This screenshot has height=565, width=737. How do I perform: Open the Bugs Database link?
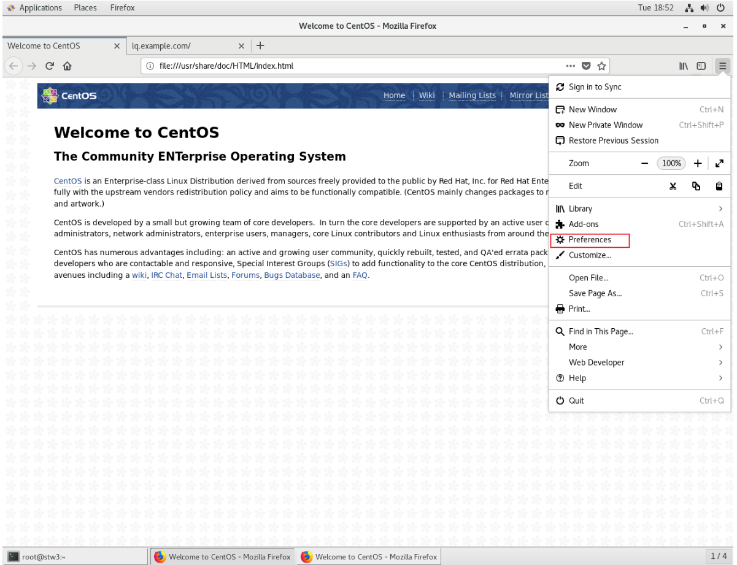coord(292,275)
